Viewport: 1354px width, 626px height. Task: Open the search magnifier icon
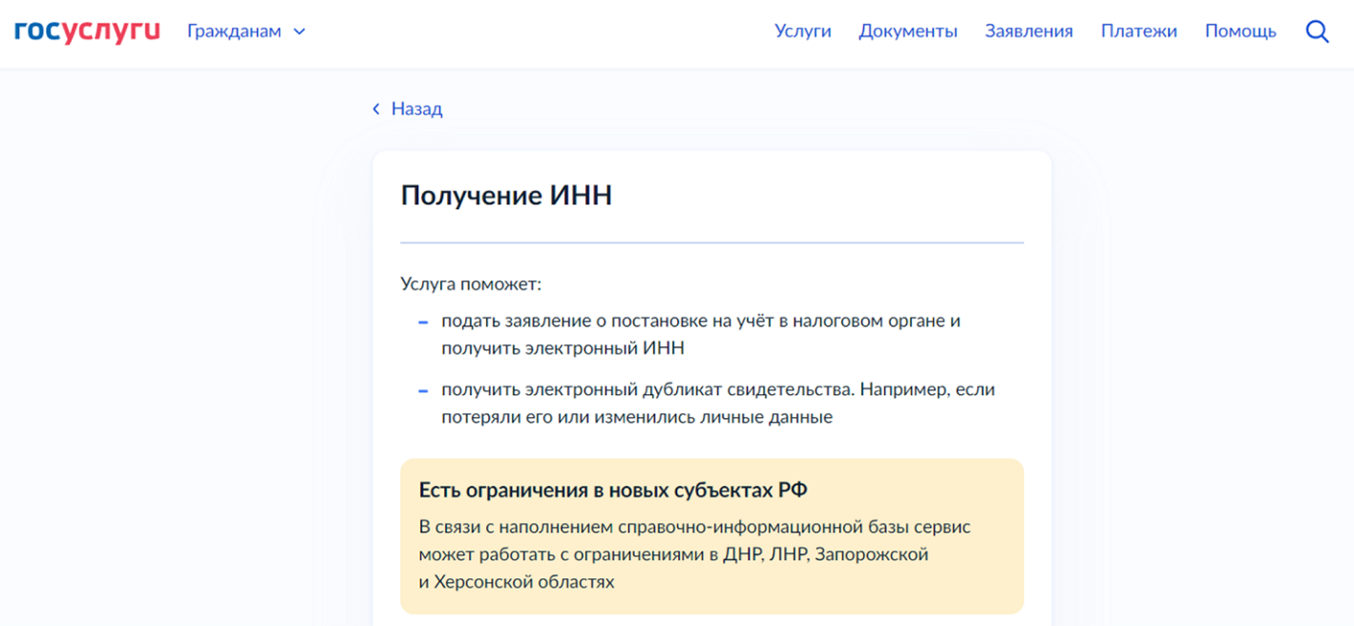(1317, 31)
